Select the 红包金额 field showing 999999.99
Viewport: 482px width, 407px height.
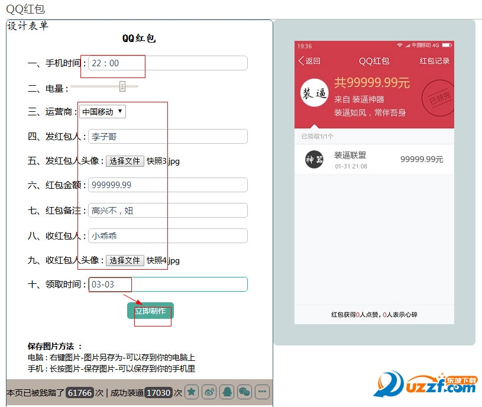(x=169, y=185)
